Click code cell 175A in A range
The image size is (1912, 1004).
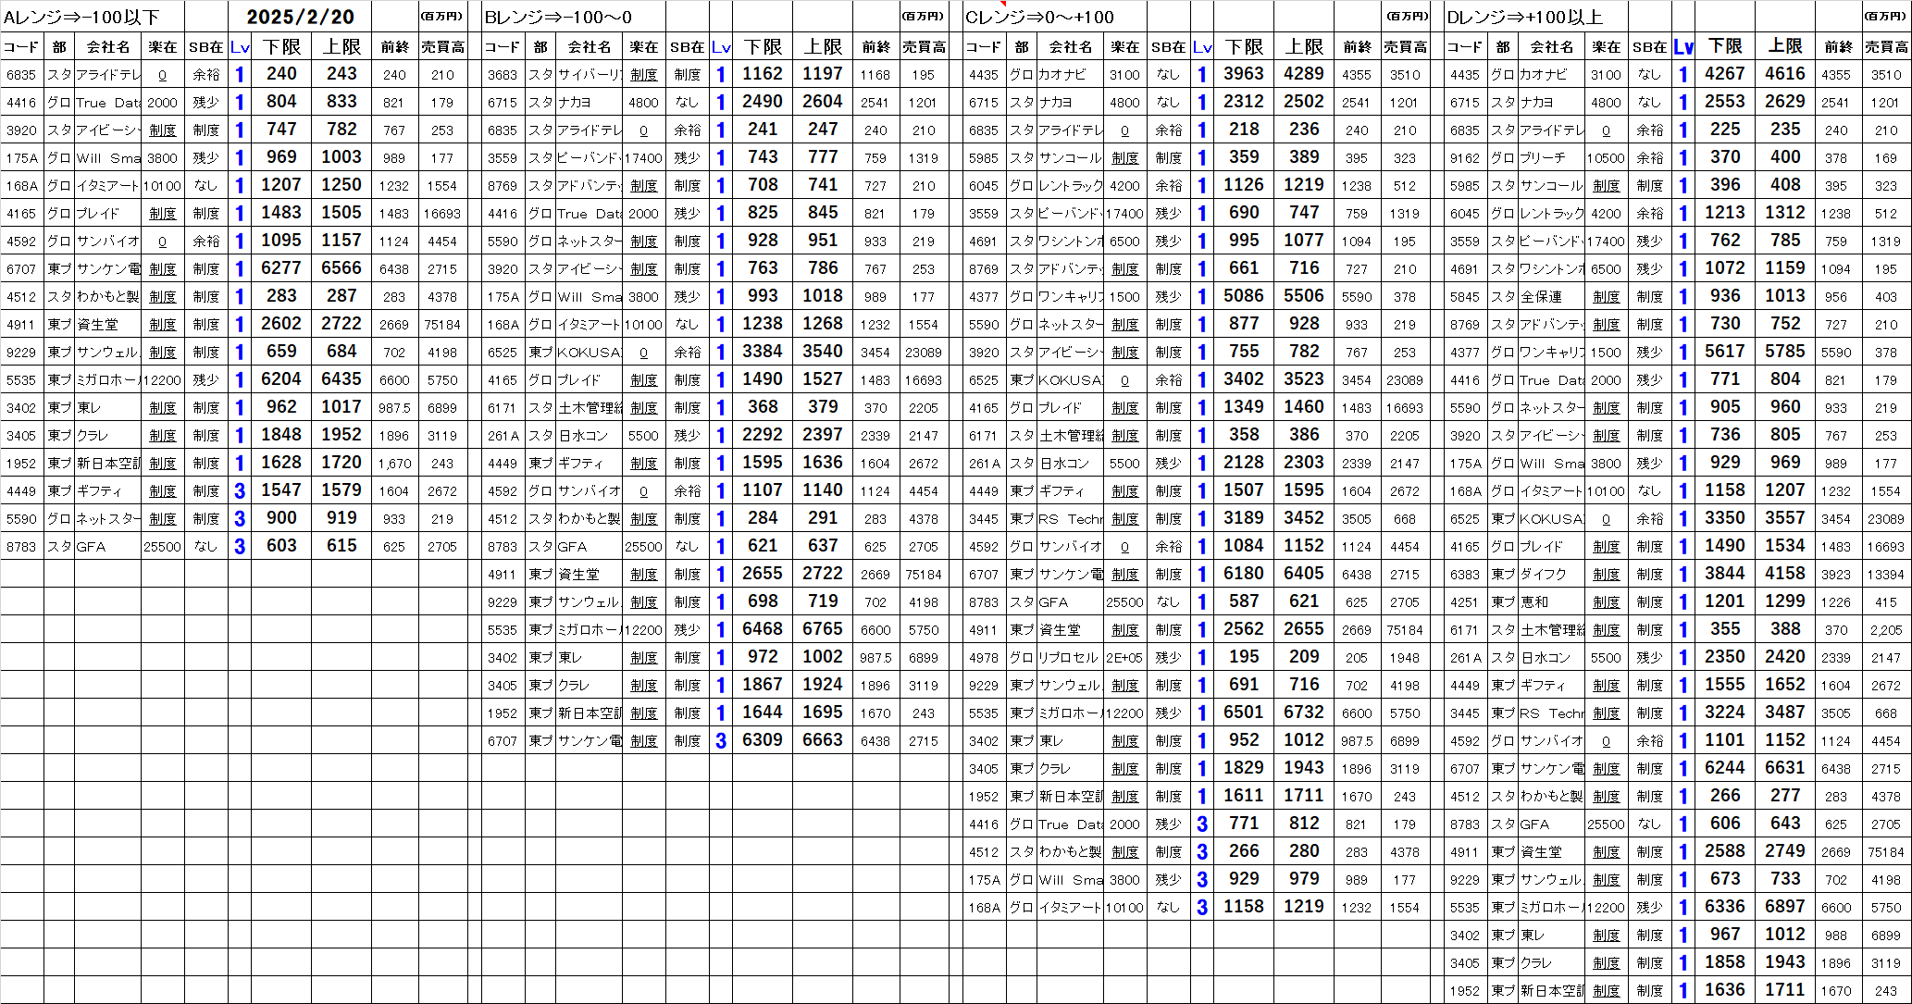click(x=21, y=158)
